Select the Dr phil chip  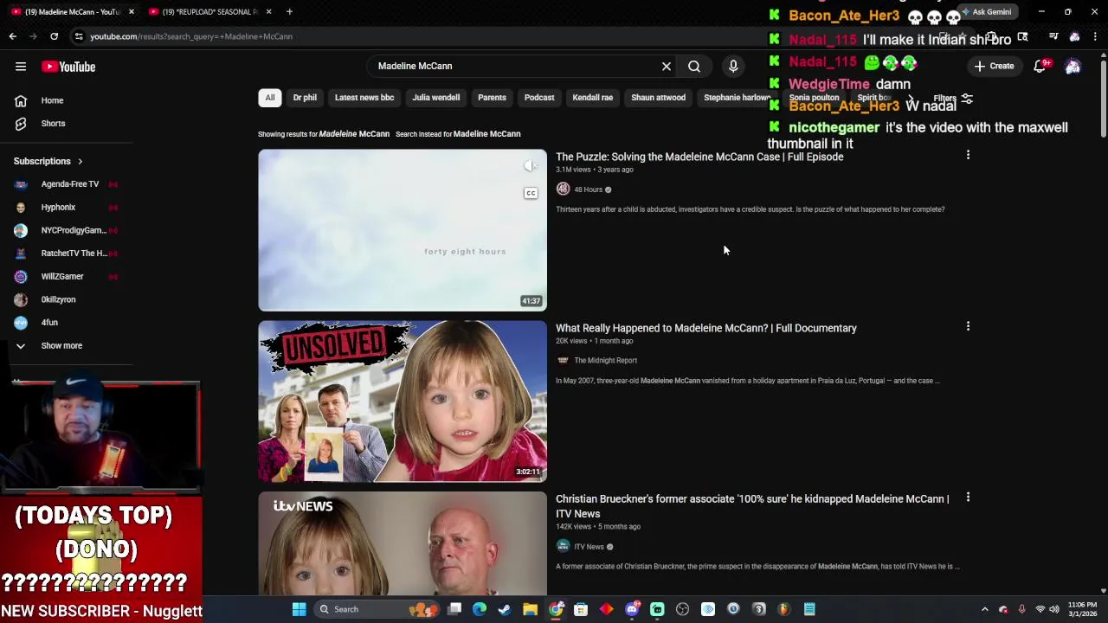tap(305, 98)
